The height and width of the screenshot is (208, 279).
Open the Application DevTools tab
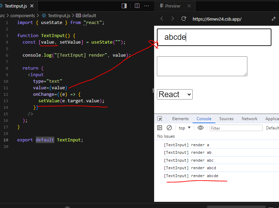point(272,119)
